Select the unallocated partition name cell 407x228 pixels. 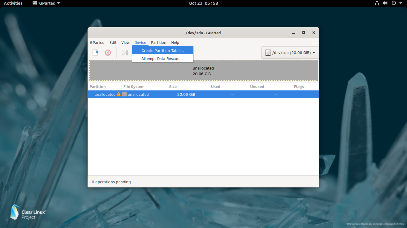point(105,94)
